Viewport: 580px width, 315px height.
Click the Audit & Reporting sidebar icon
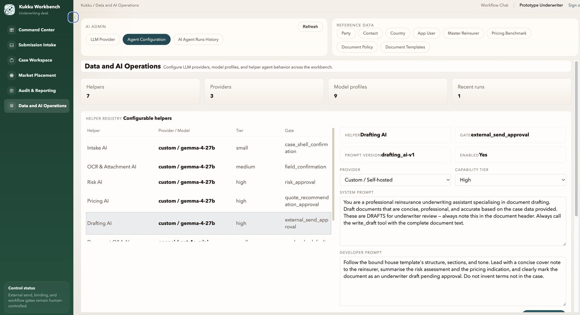tap(12, 91)
